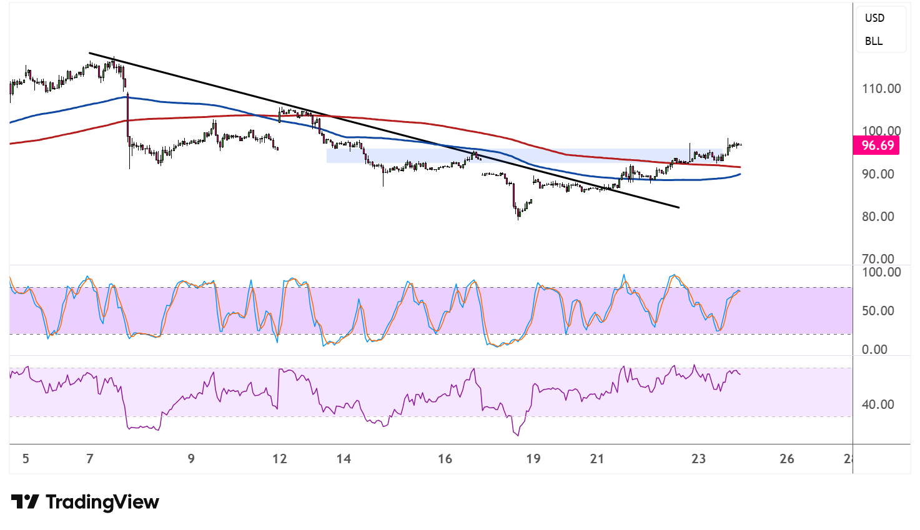Click the 0.00 stochastic scale label
Viewport: 920px width, 530px height.
(874, 350)
